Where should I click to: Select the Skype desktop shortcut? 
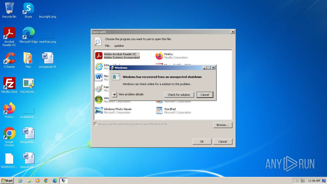pos(28,10)
